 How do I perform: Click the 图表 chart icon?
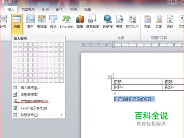pyautogui.click(x=80, y=19)
